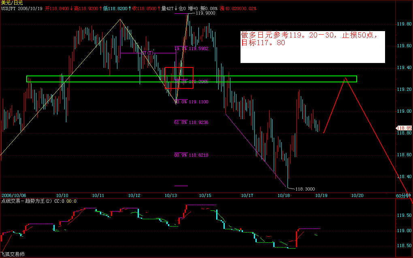Click the 10/15 date axis label
The height and width of the screenshot is (258, 413).
click(x=205, y=195)
